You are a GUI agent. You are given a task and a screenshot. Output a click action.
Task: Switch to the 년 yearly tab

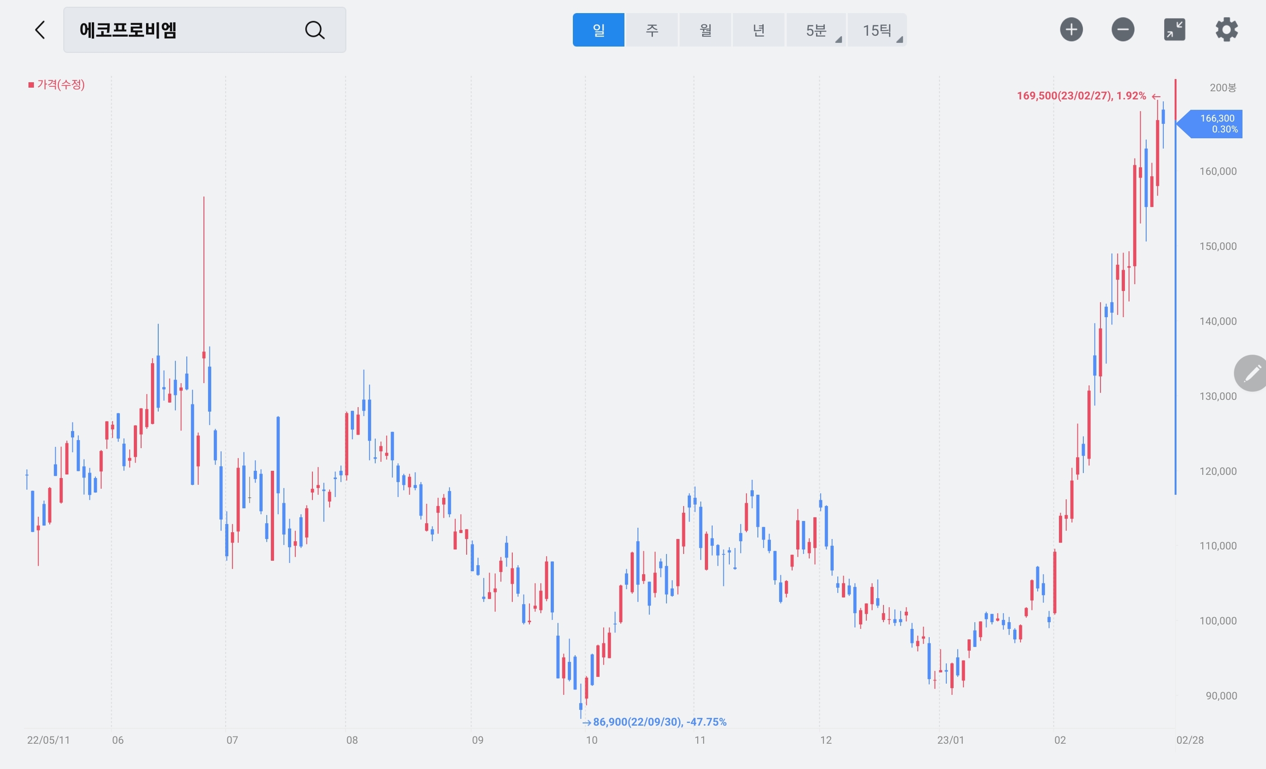pyautogui.click(x=758, y=30)
